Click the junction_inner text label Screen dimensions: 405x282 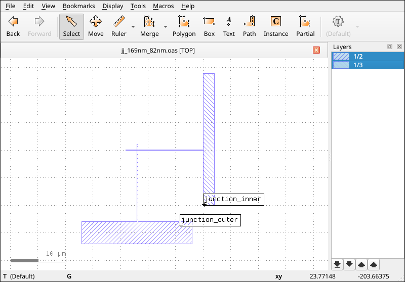click(x=233, y=200)
